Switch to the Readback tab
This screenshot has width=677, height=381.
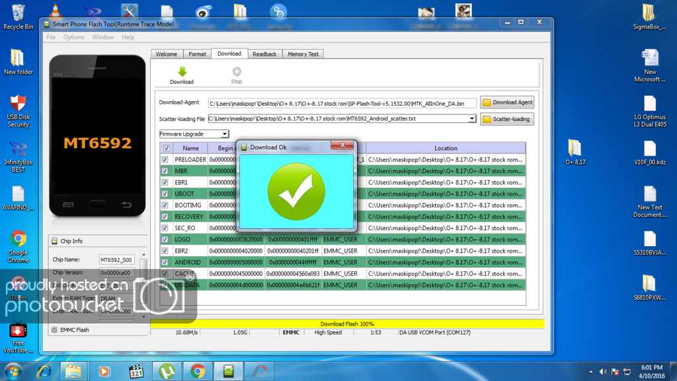click(264, 54)
